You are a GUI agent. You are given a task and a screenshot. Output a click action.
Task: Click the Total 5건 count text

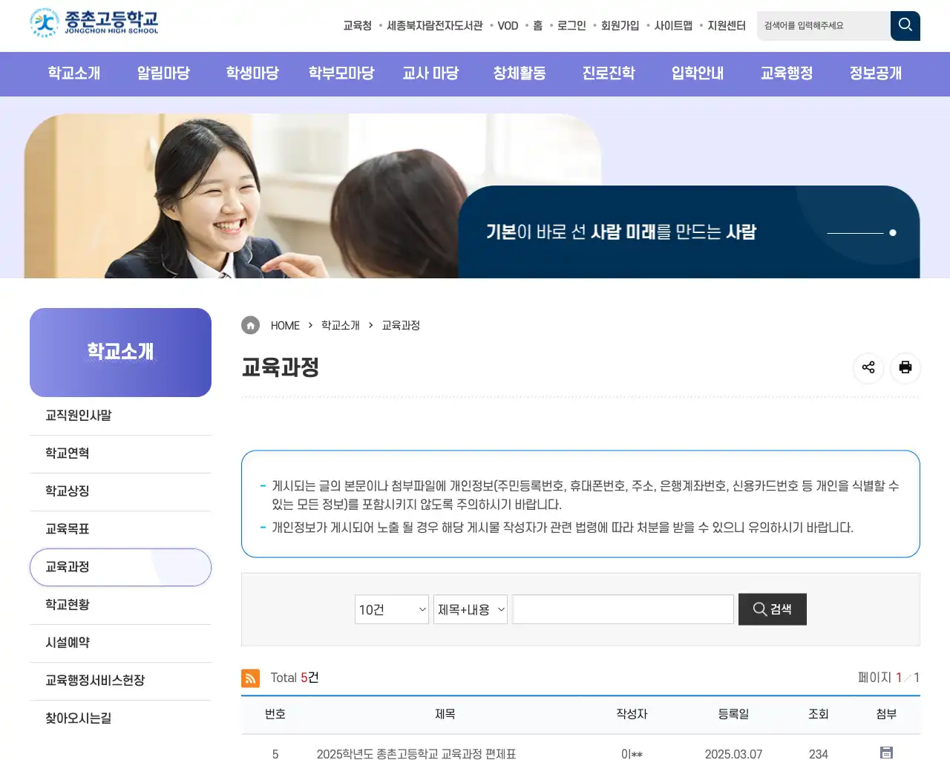[295, 678]
